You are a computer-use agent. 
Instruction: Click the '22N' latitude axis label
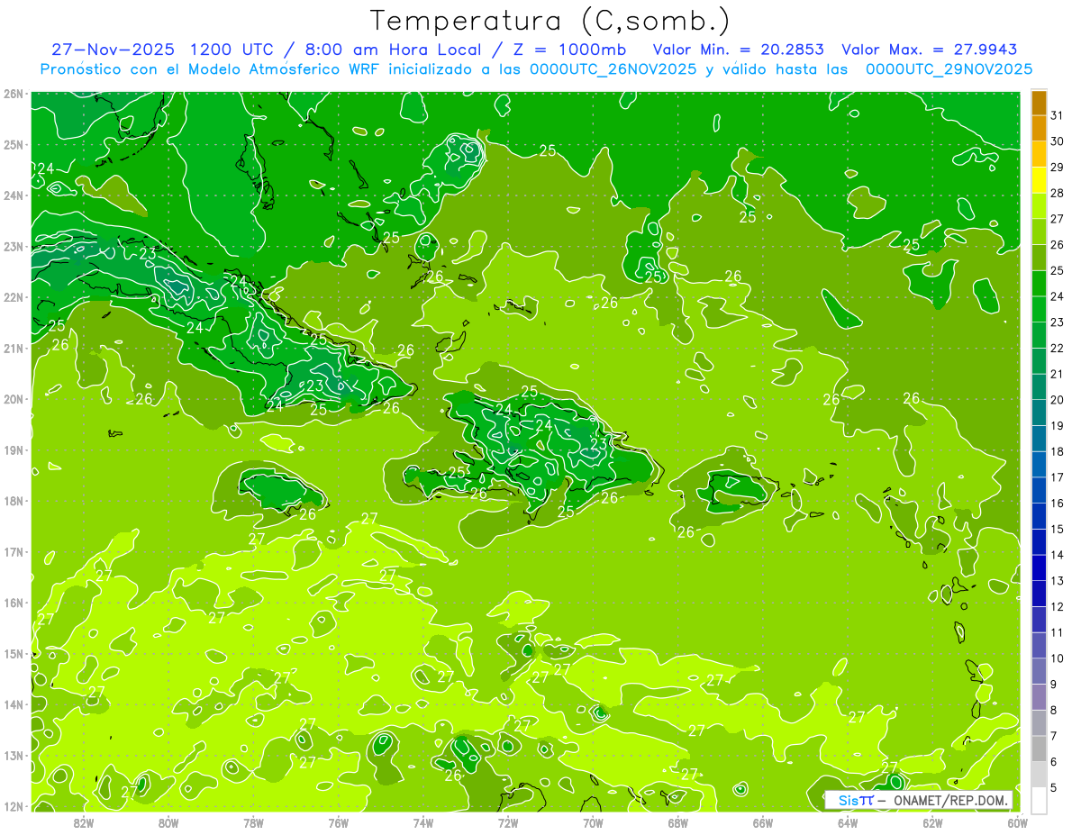(x=14, y=297)
